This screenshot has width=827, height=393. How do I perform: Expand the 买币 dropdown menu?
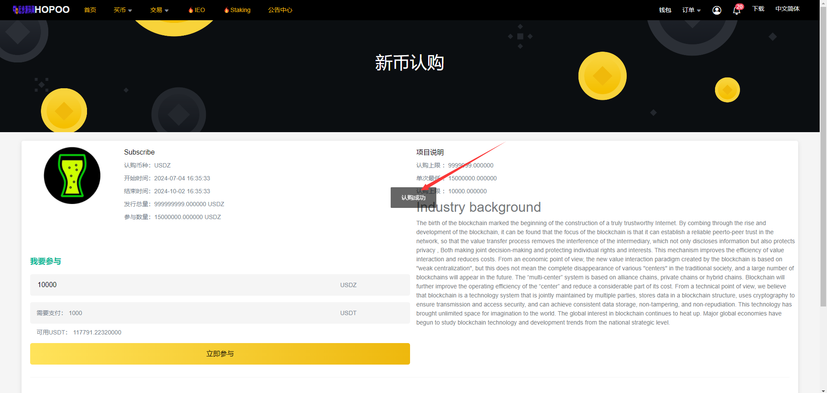(123, 10)
